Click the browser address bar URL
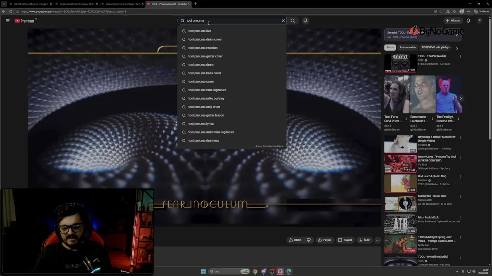 coord(73,11)
